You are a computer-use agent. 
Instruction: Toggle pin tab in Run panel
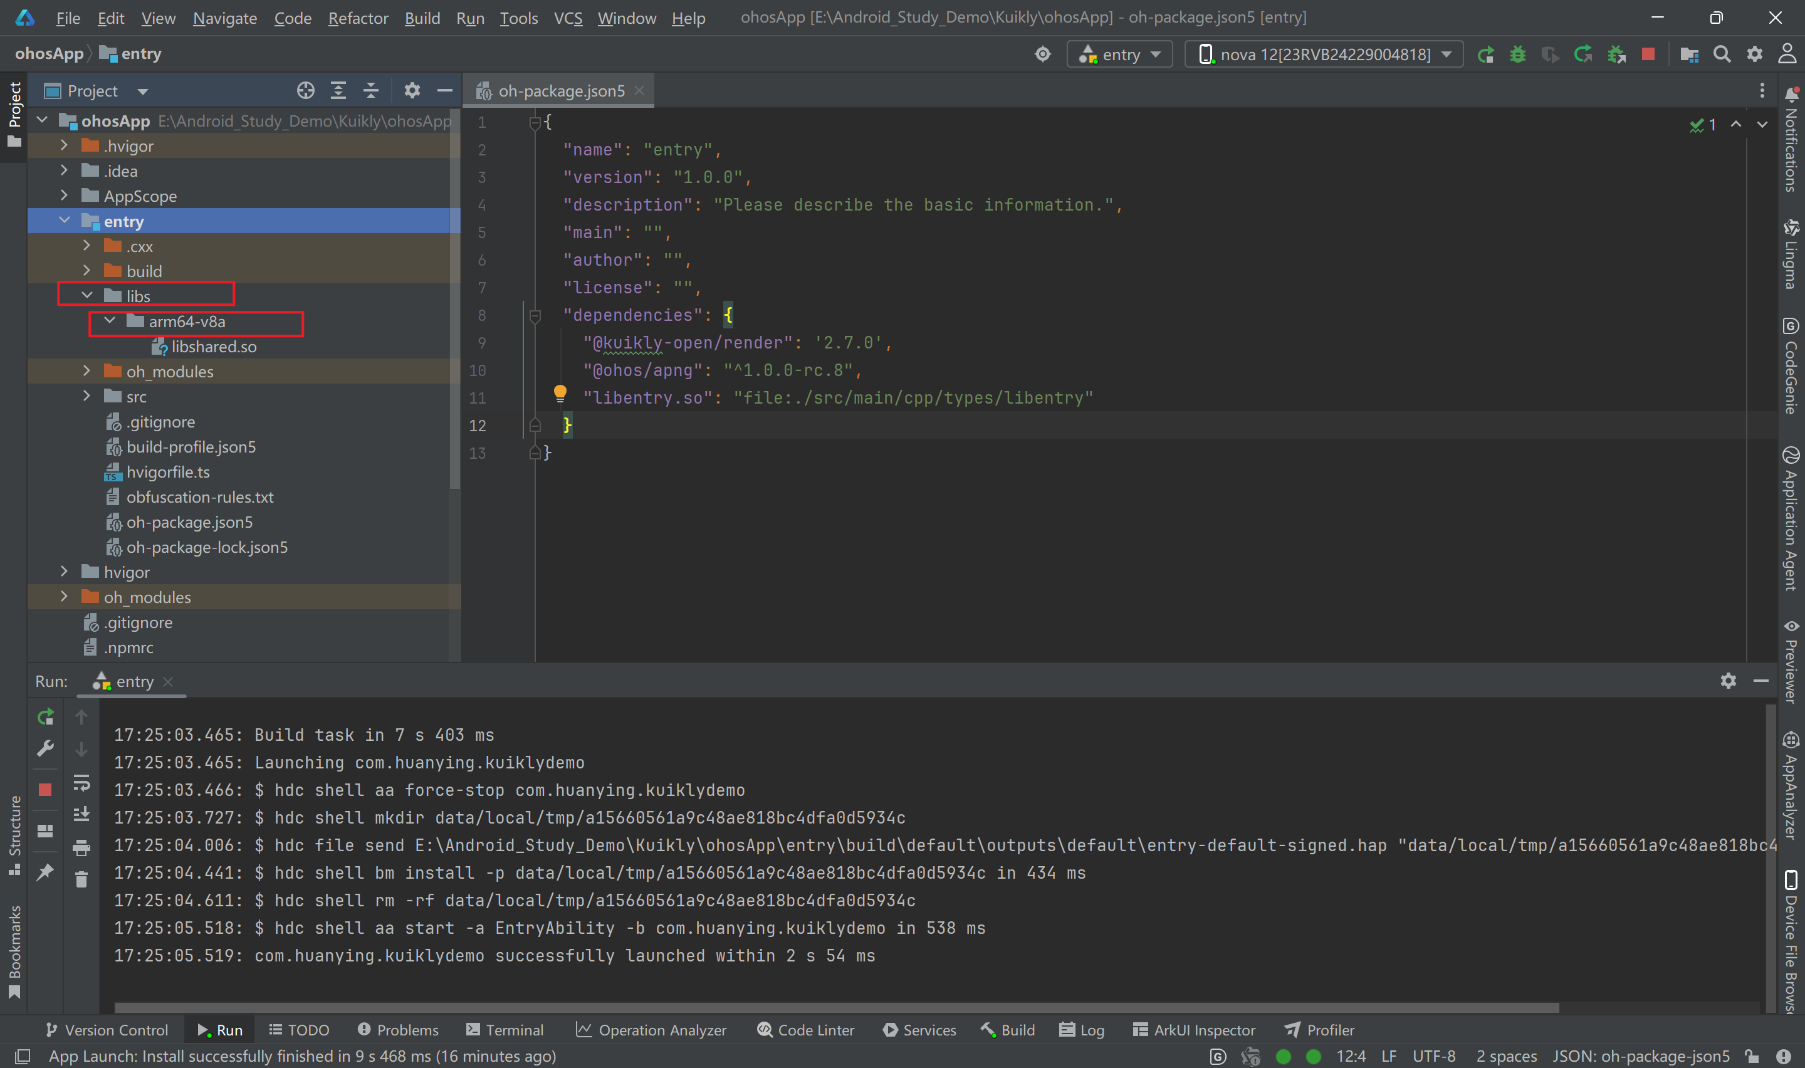(44, 872)
